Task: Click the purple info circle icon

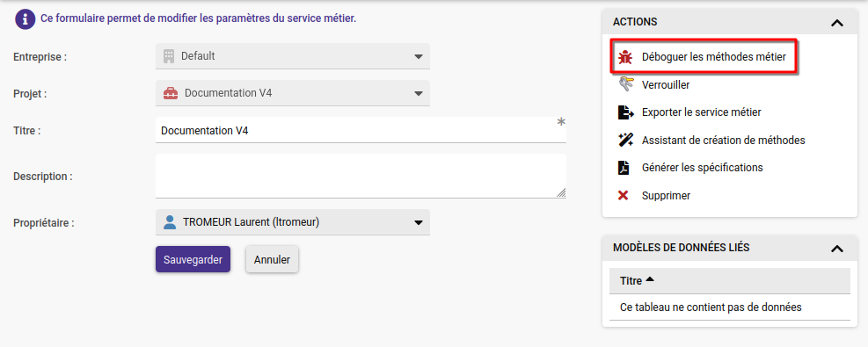Action: pos(25,18)
